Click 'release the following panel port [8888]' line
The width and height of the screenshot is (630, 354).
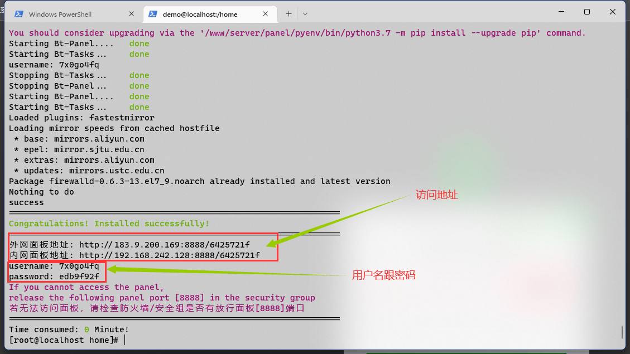(x=162, y=298)
